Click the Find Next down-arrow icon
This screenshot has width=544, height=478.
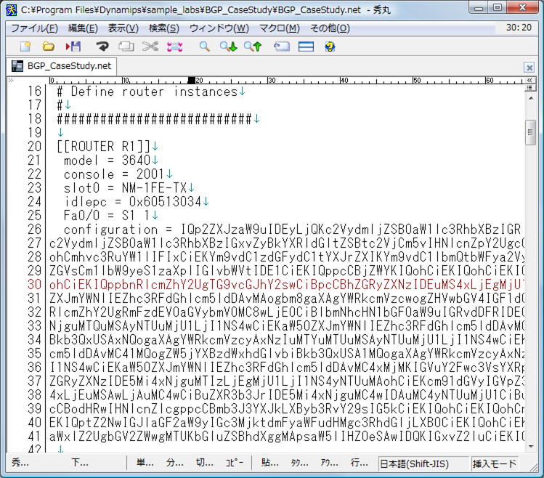click(x=228, y=46)
